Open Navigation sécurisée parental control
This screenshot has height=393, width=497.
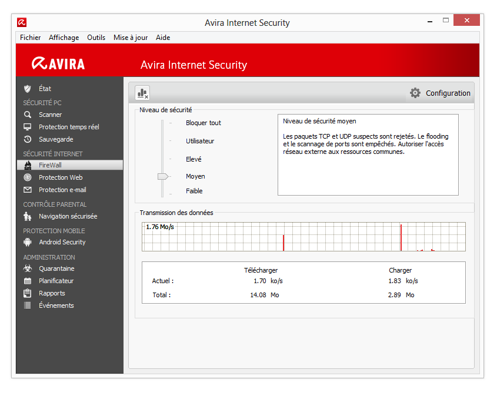(69, 216)
